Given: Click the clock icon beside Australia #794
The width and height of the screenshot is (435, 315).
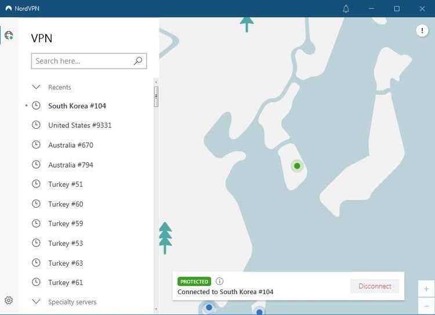Looking at the screenshot, I should pos(36,165).
